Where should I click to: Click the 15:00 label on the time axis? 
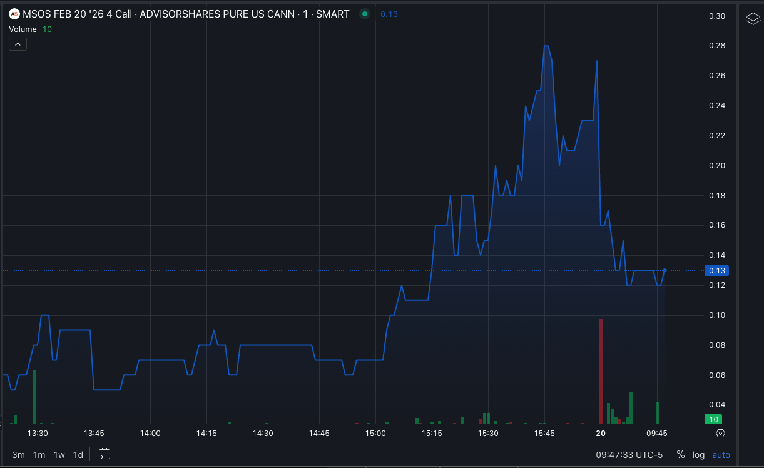coord(375,433)
